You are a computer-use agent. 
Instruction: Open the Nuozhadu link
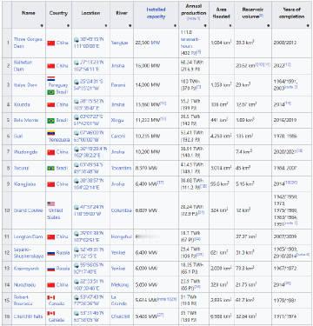(24, 285)
